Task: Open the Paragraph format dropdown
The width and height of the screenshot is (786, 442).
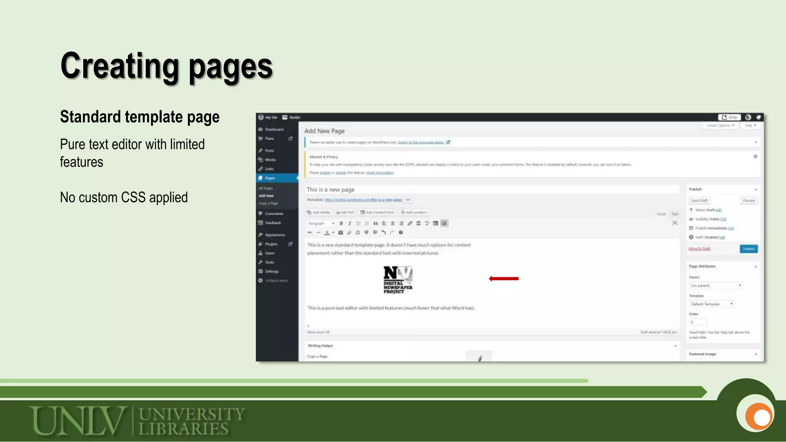Action: tap(321, 223)
